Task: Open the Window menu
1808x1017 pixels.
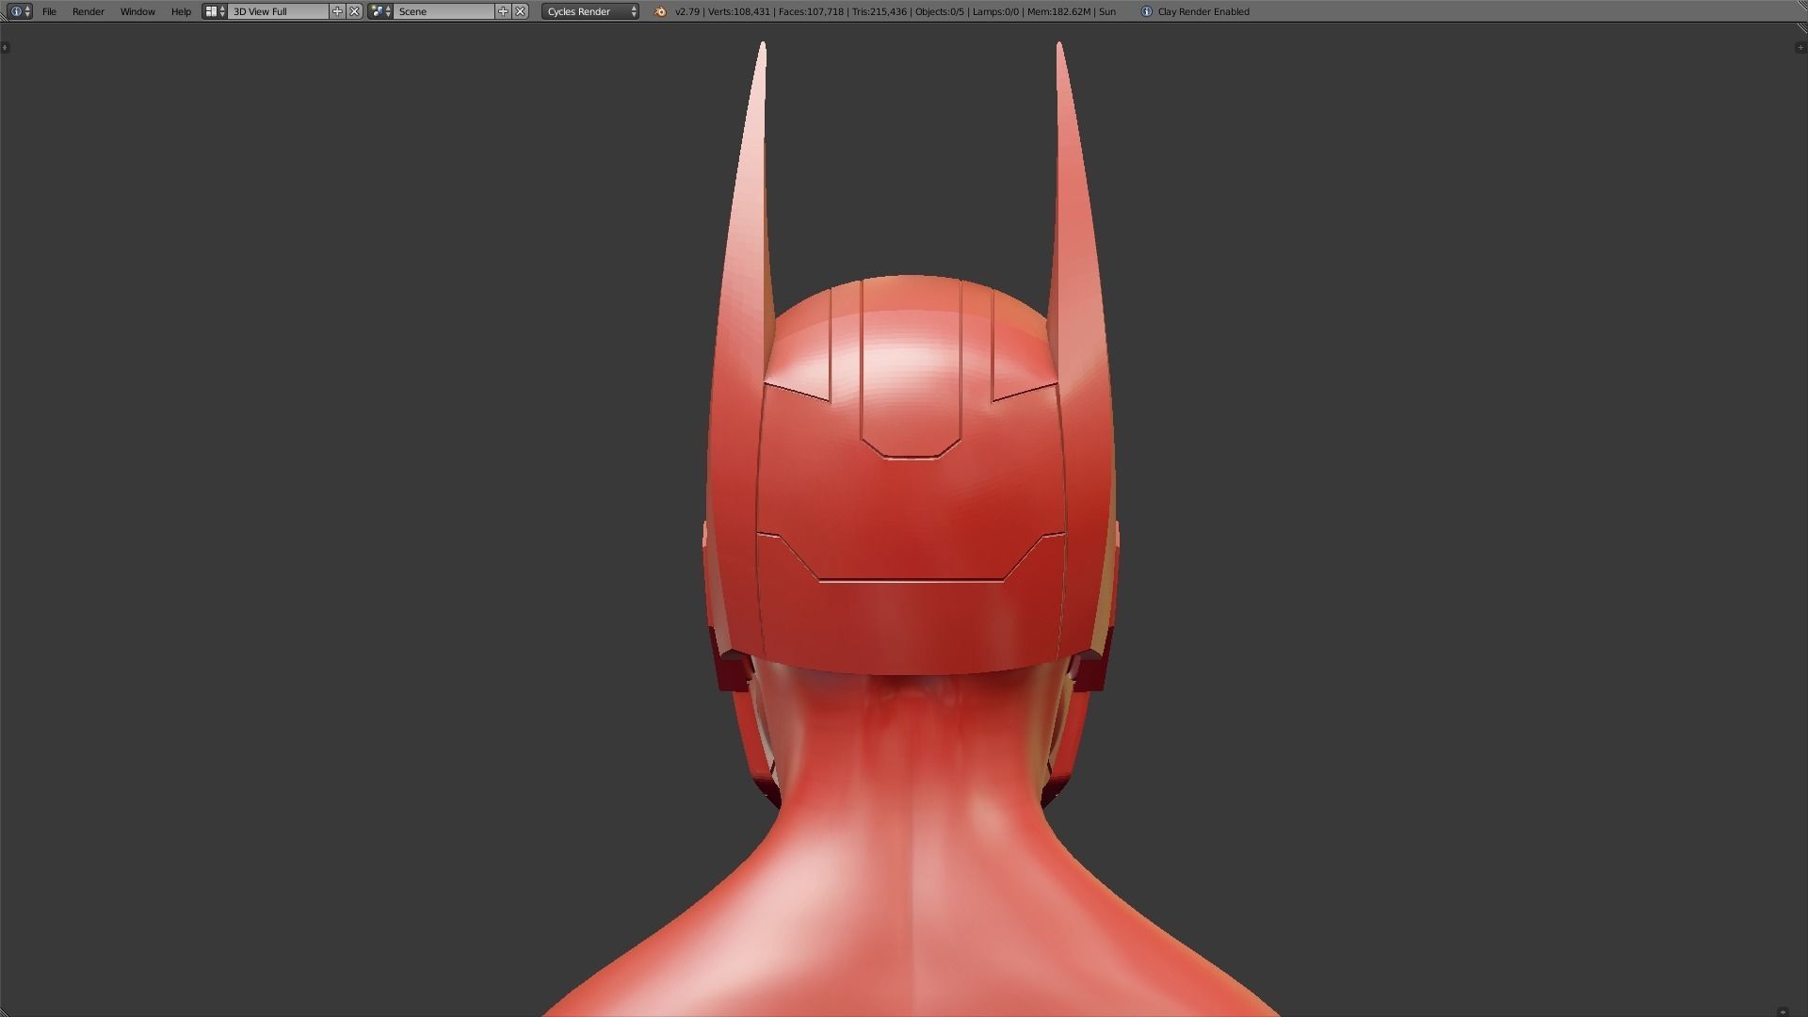Action: 137,11
